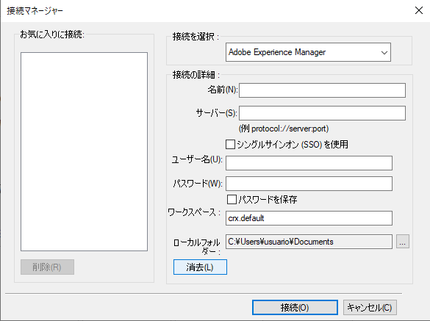Enable シングルサインオン (SSO) を使用 checkbox

coord(230,144)
